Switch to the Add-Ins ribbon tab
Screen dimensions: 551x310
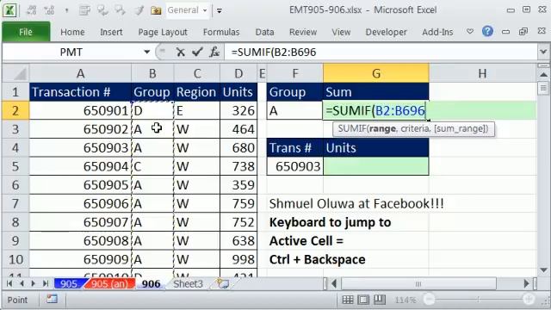(437, 32)
